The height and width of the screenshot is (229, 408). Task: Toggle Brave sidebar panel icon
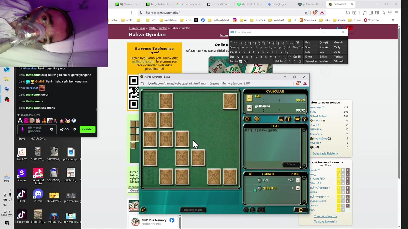pos(371,13)
